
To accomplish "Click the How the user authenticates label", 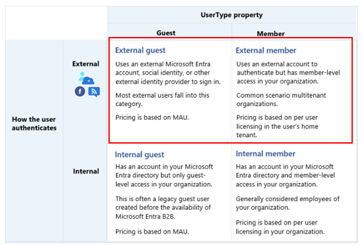I will (34, 124).
